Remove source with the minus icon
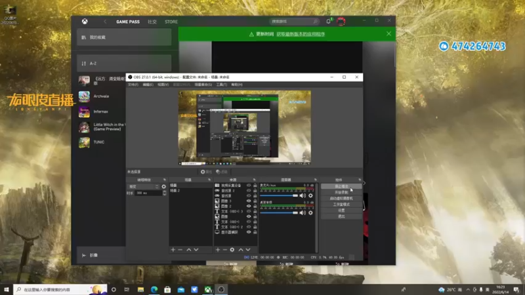This screenshot has width=525, height=295. coord(225,250)
